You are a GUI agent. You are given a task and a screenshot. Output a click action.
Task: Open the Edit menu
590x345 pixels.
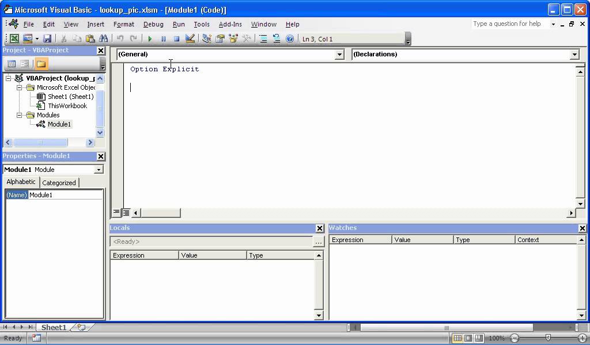point(48,24)
